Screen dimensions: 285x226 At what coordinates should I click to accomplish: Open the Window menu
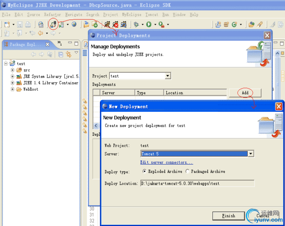(x=179, y=14)
